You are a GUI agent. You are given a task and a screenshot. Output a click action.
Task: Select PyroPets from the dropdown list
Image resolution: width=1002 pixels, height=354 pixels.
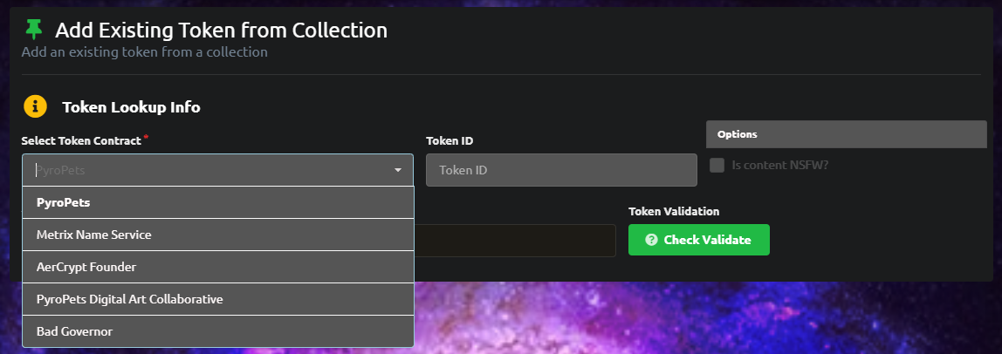click(218, 202)
